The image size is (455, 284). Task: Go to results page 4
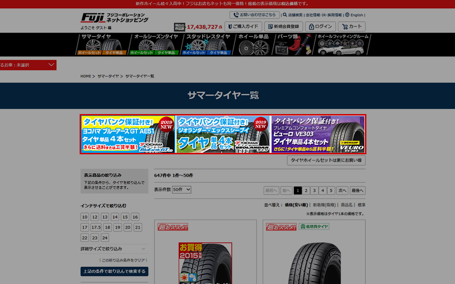click(x=323, y=190)
